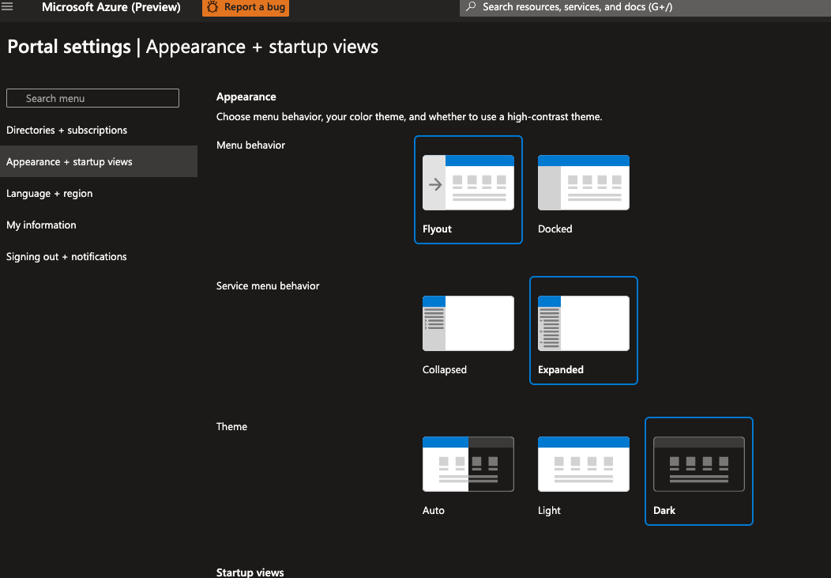The width and height of the screenshot is (831, 578).
Task: Select Appearance + startup views menu item
Action: 99,162
